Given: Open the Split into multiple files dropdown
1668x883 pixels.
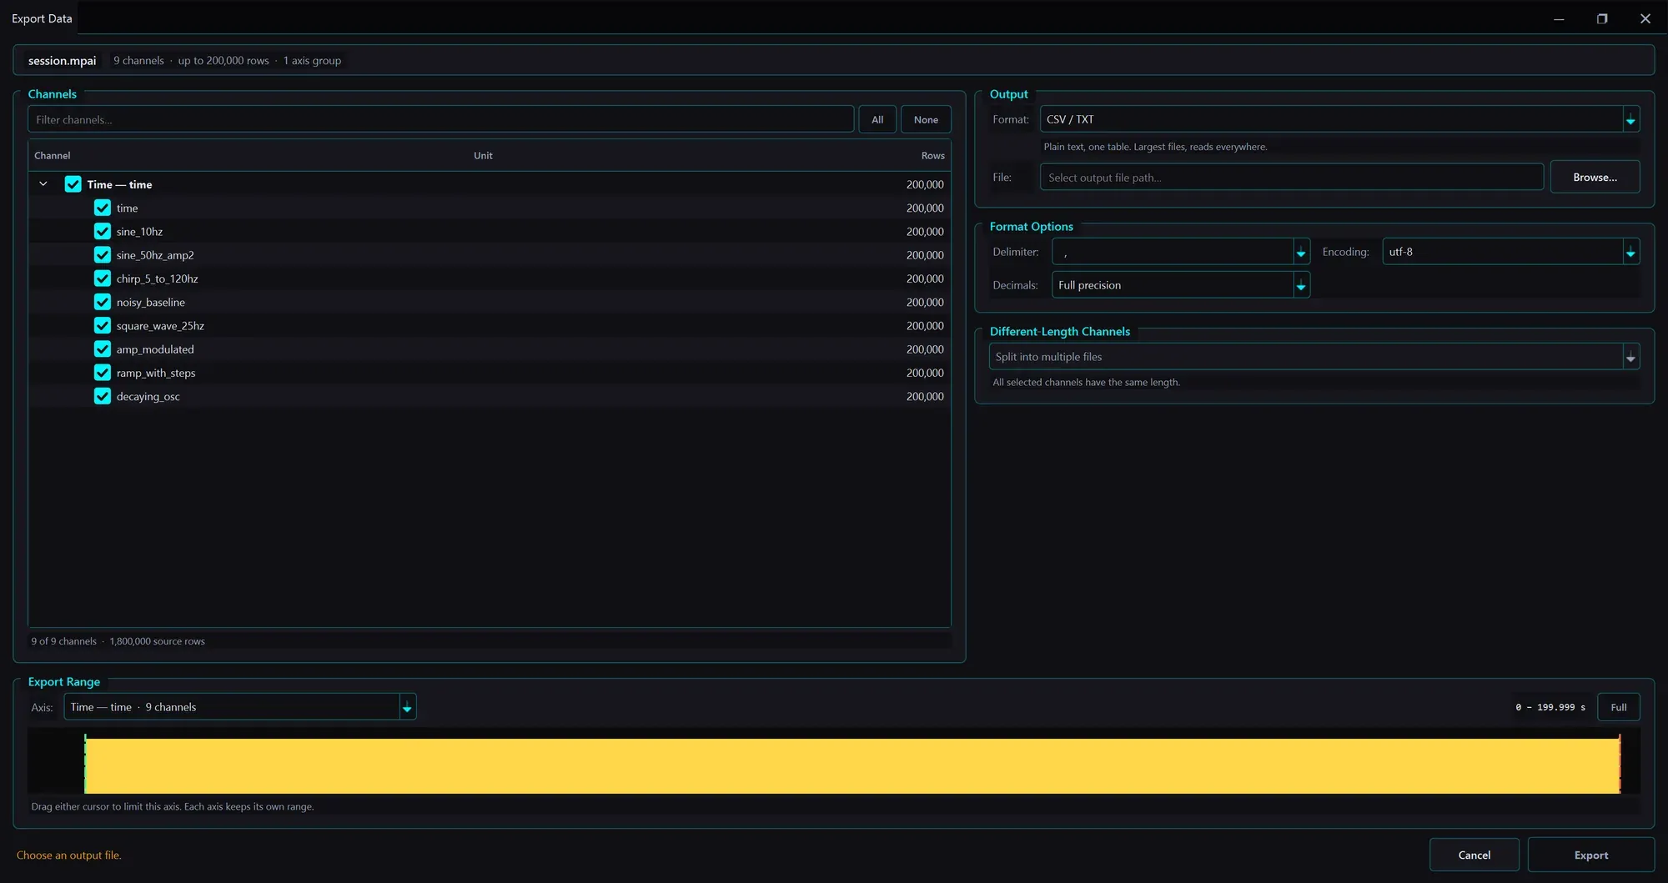Looking at the screenshot, I should click(1314, 357).
